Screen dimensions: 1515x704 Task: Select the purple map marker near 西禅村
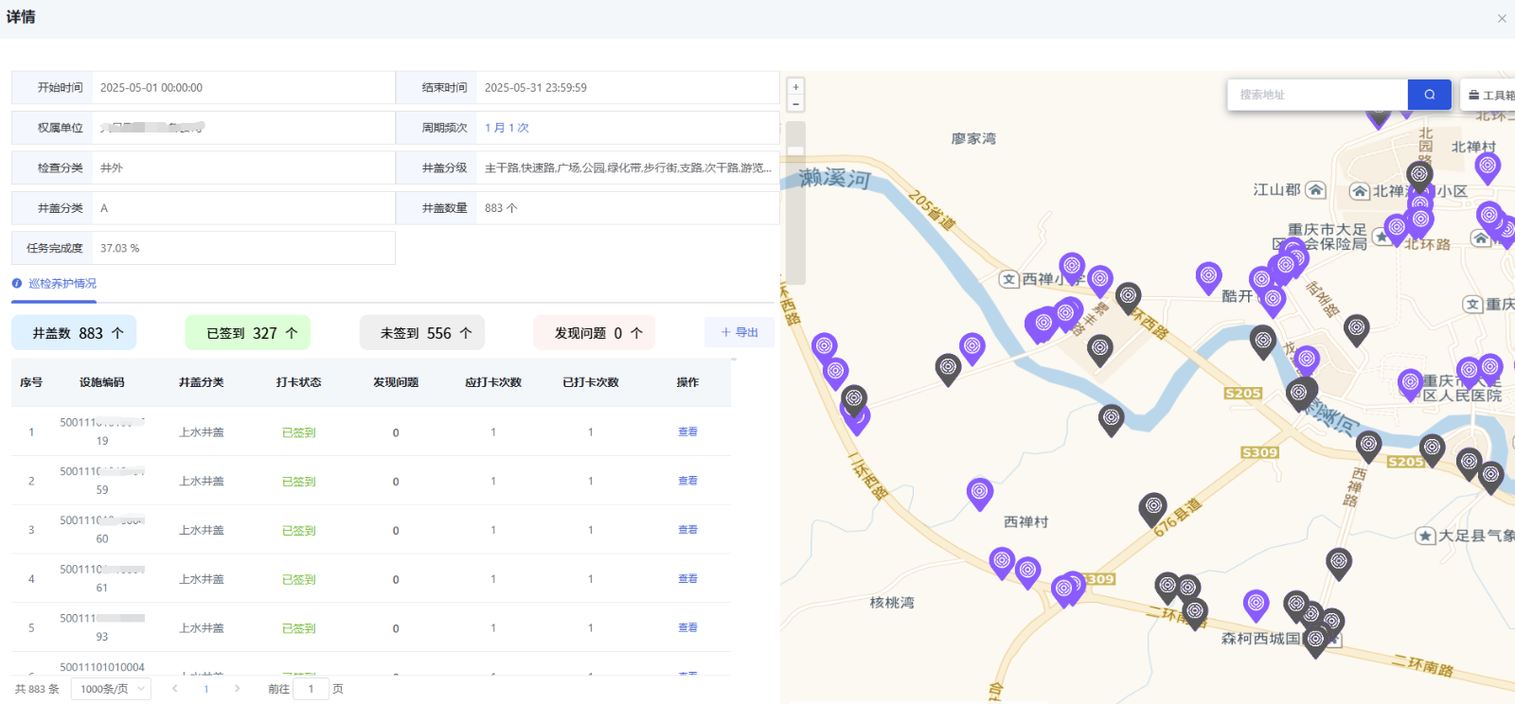click(979, 491)
